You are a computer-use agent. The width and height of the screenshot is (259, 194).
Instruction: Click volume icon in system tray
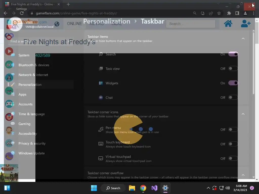point(228,188)
